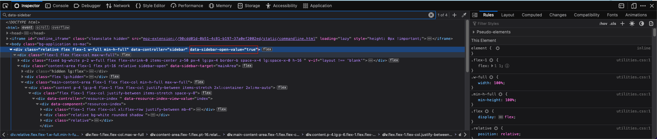Add a new node with plus icon
Screen dimensions: 657x139
454,15
